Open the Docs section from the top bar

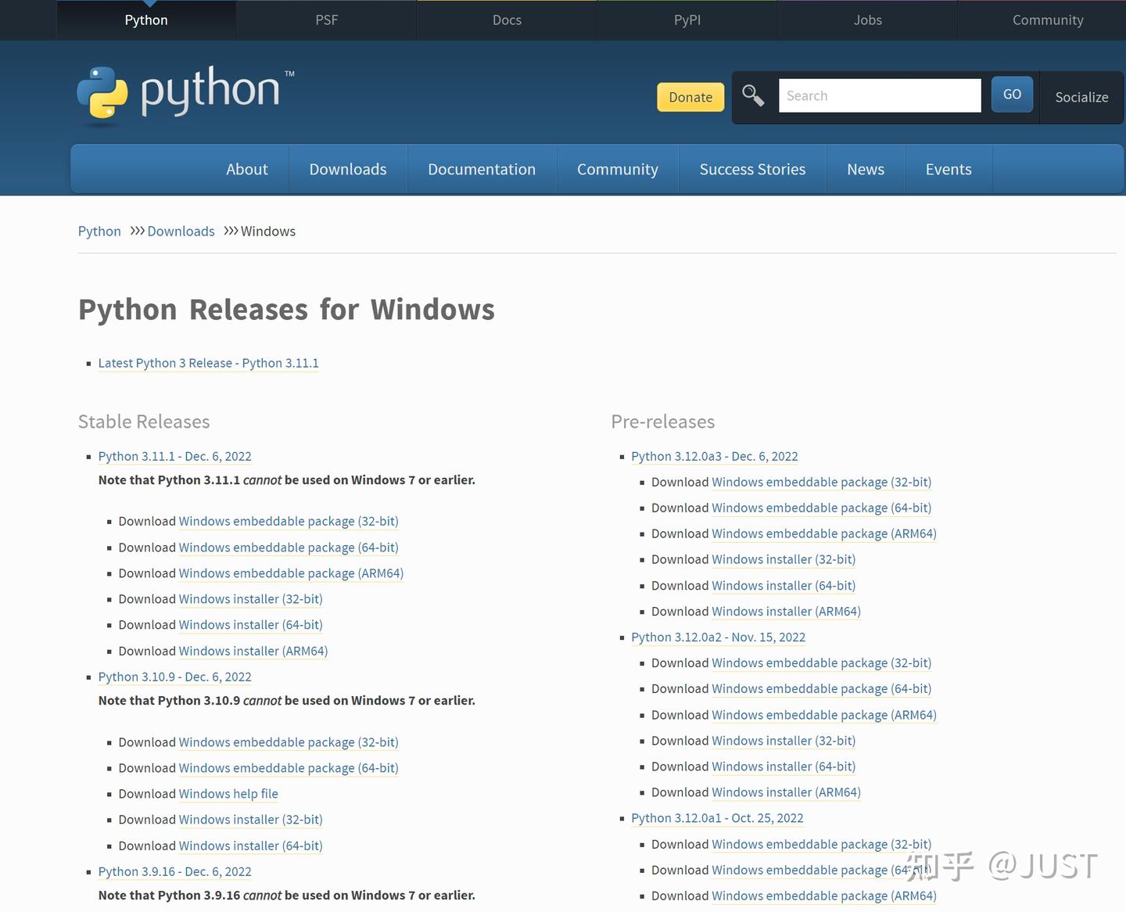[507, 20]
